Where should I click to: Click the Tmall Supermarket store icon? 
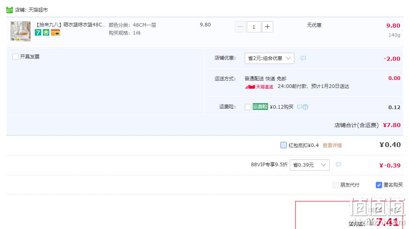point(9,10)
